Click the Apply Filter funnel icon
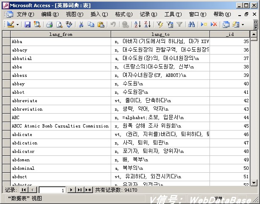260x204 pixels. pyautogui.click(x=179, y=24)
